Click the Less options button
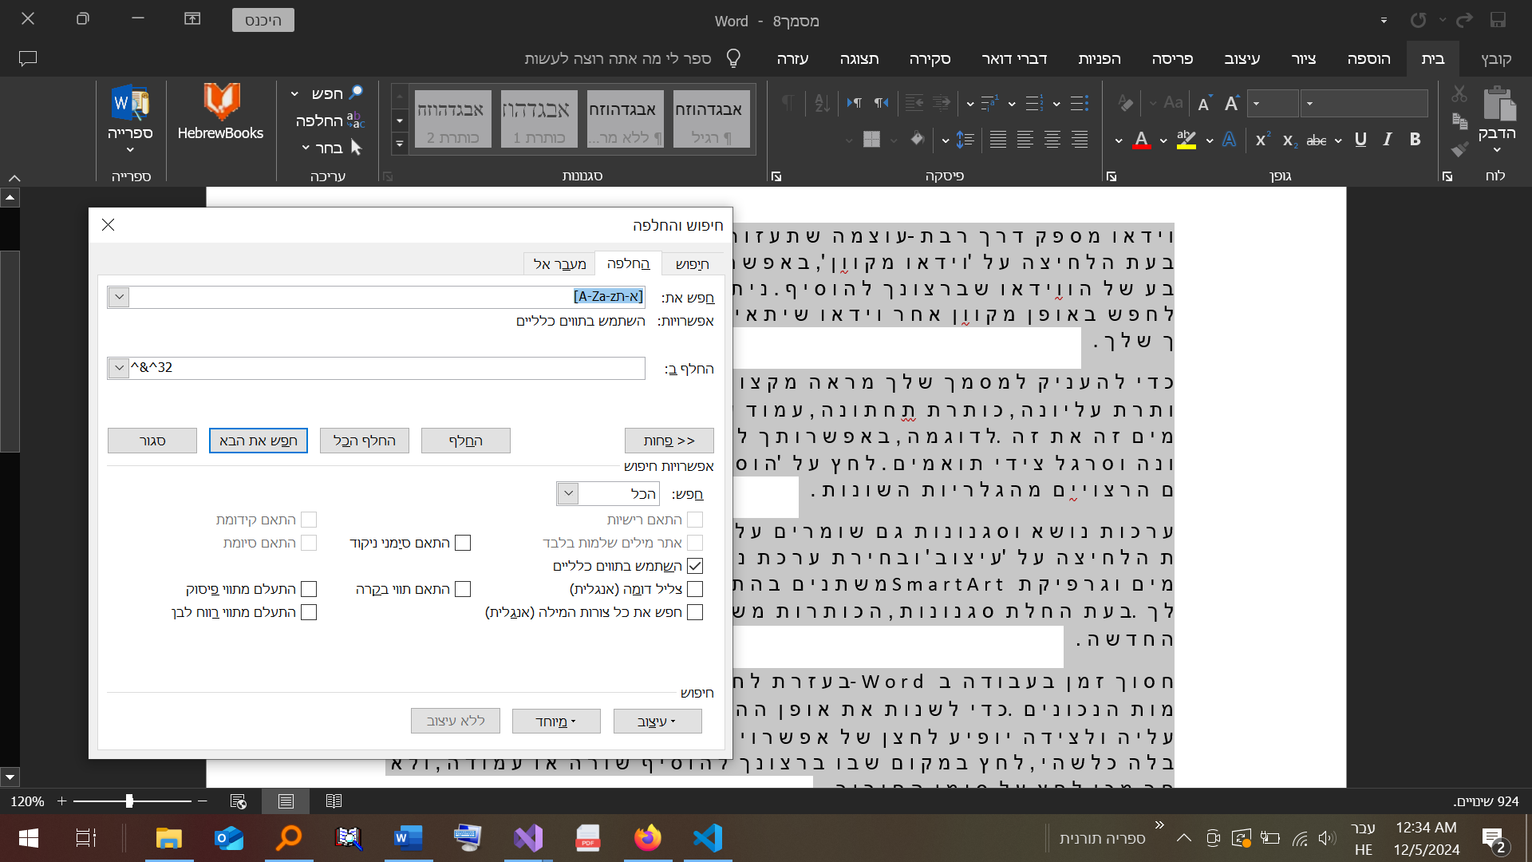The image size is (1532, 862). 669,441
